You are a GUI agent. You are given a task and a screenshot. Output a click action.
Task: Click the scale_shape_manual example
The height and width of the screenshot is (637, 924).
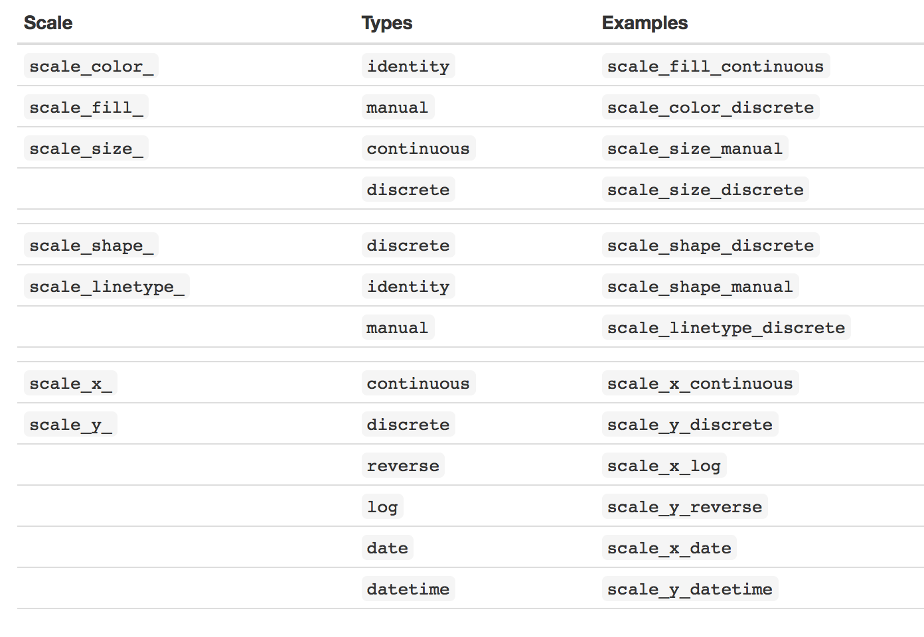click(x=700, y=287)
